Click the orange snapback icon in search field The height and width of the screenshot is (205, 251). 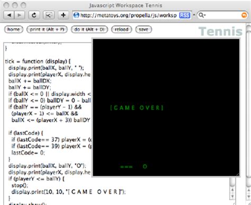[x=244, y=15]
